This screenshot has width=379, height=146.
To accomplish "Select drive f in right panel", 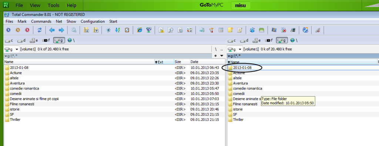I will [269, 41].
